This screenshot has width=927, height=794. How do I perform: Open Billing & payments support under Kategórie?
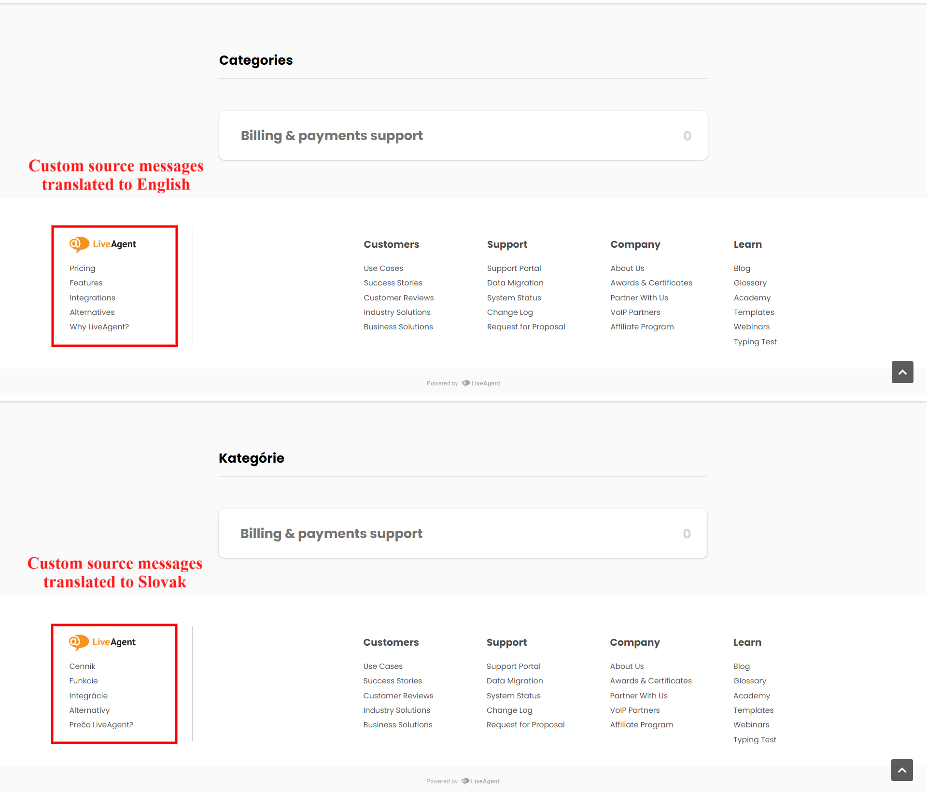pyautogui.click(x=331, y=534)
